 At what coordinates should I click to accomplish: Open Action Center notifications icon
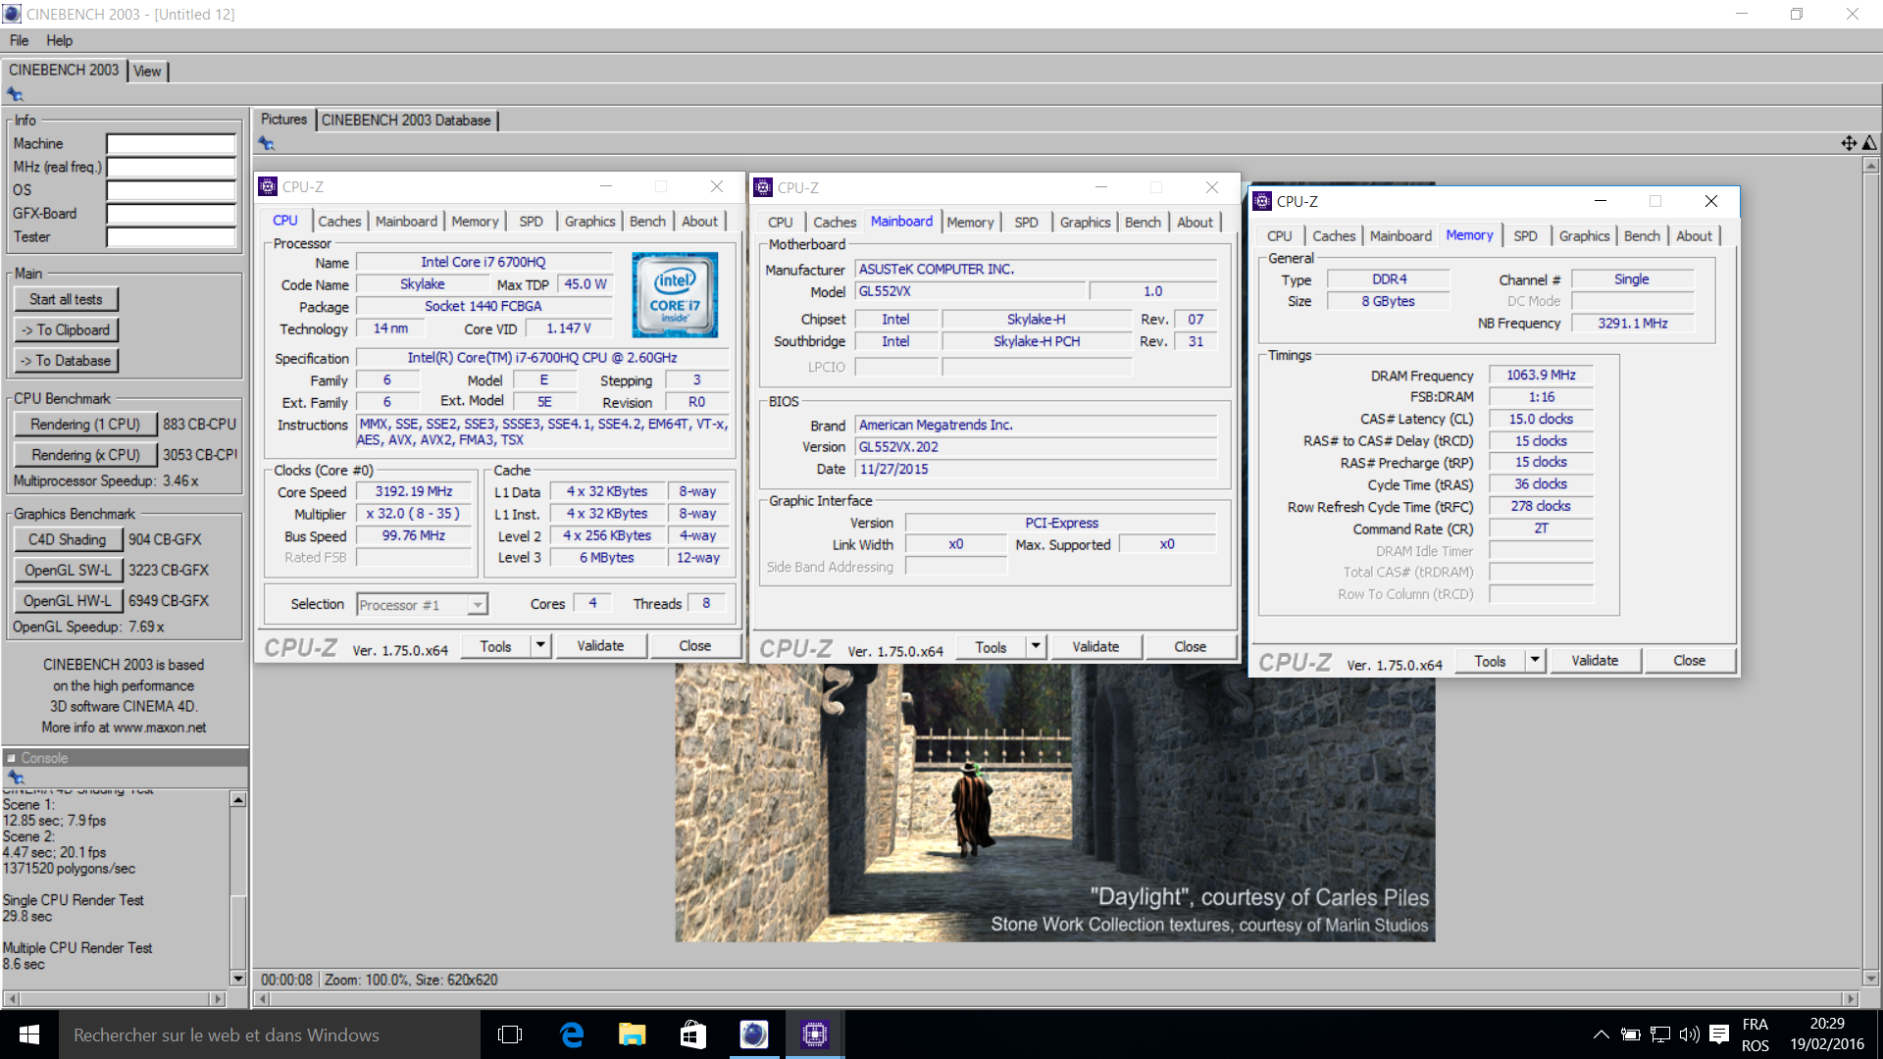coord(1718,1034)
